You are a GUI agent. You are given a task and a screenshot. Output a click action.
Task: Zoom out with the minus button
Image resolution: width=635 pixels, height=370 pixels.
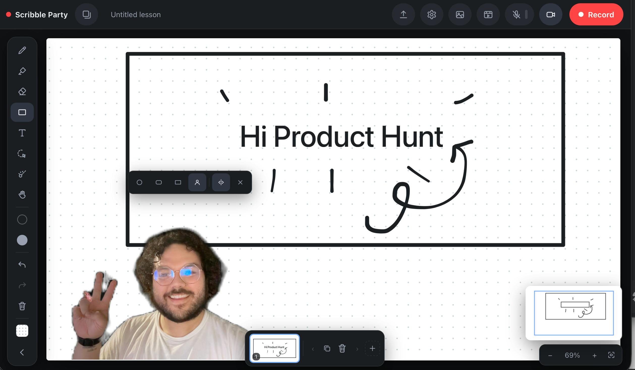click(x=550, y=356)
